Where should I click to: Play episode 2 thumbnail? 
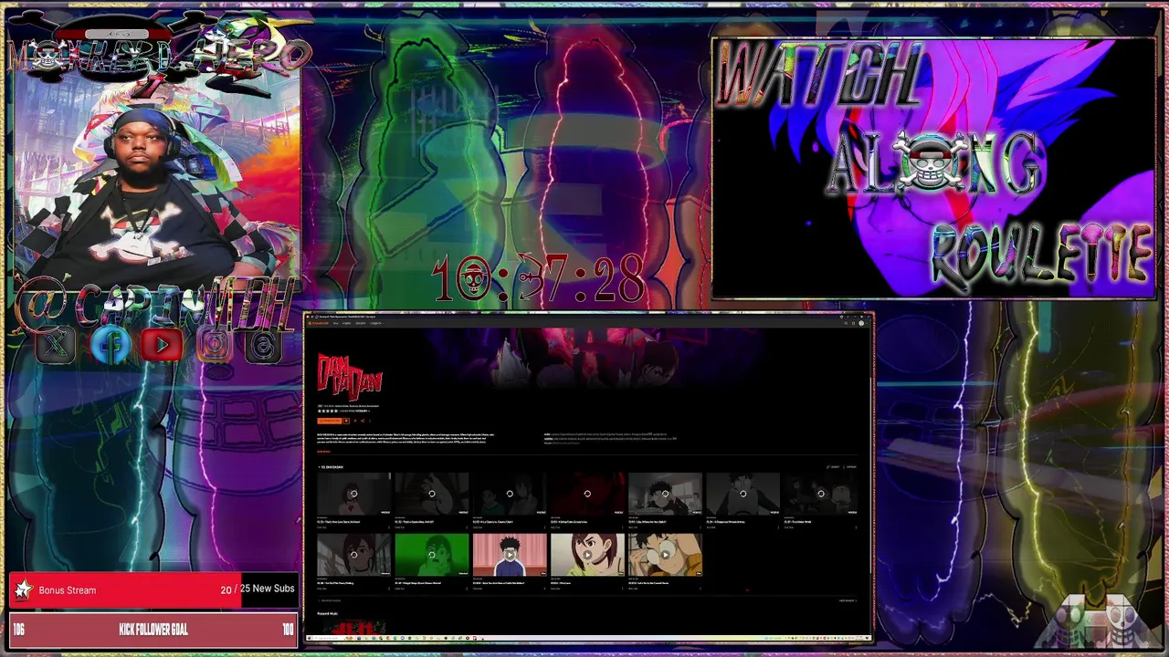click(432, 494)
